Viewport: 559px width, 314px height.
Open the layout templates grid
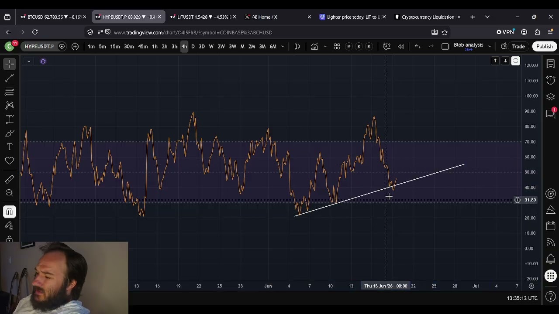[337, 46]
